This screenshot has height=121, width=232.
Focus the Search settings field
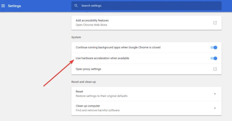point(146,6)
